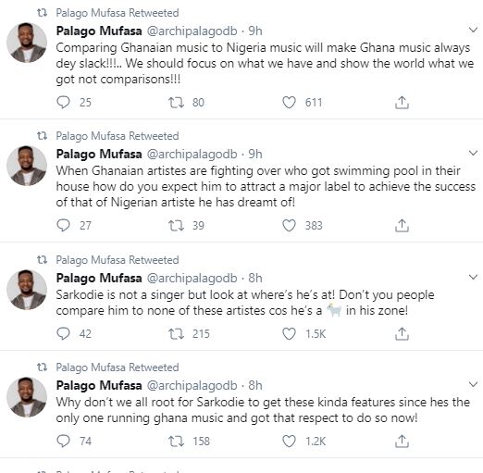This screenshot has width=483, height=473.
Task: Share the tweet about comparing Ghanaian music
Action: (x=402, y=103)
